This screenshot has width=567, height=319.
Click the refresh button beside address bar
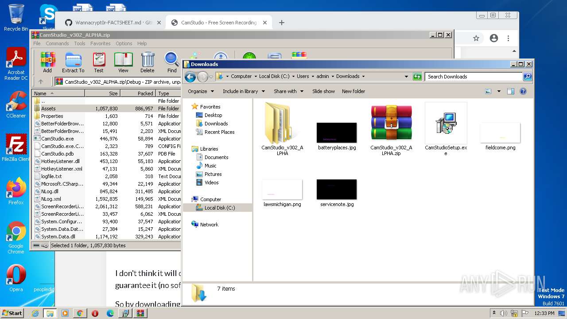(417, 77)
